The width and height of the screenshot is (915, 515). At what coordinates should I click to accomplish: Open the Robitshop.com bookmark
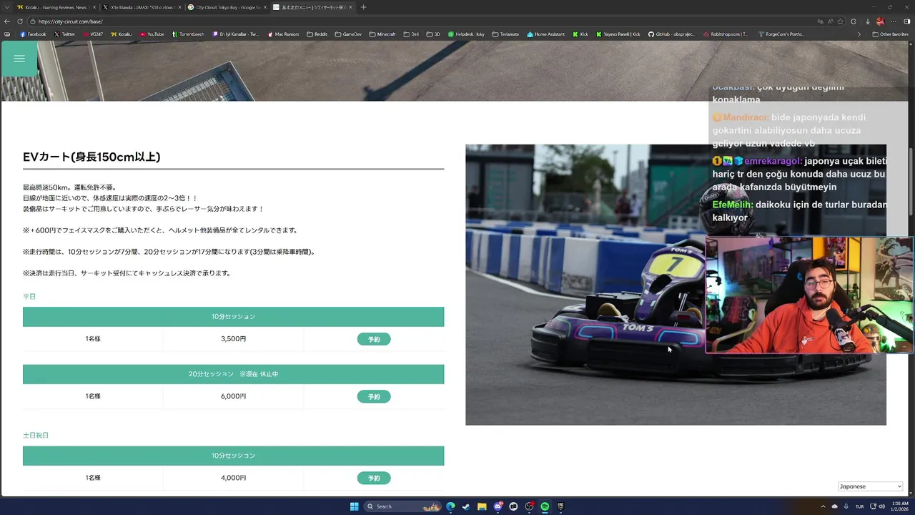click(x=726, y=34)
